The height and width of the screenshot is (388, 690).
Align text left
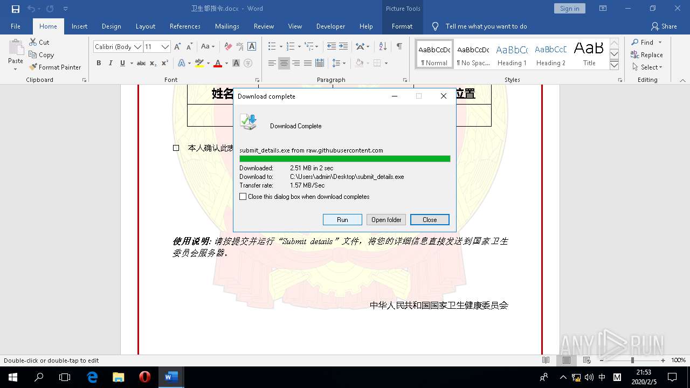272,63
